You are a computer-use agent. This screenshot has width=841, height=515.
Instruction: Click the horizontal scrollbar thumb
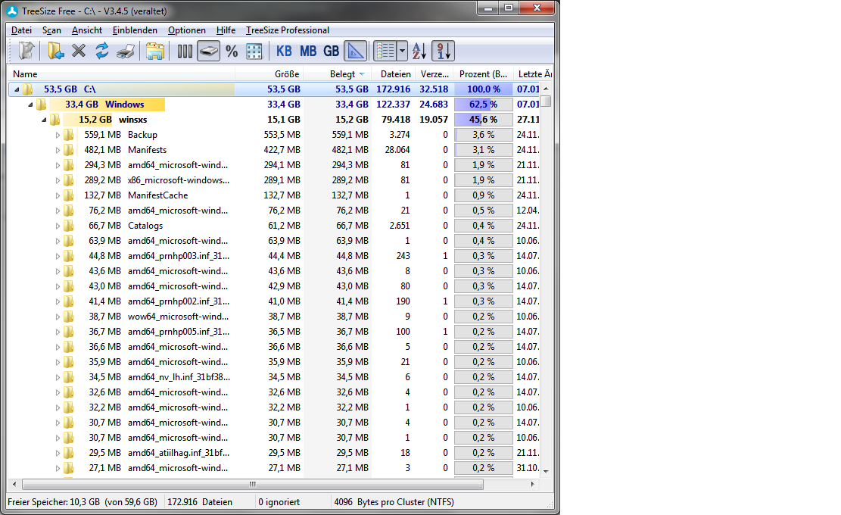(x=253, y=484)
